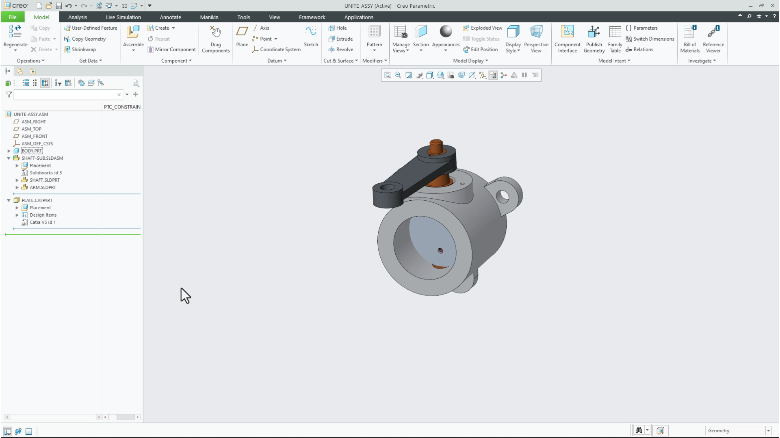Image resolution: width=780 pixels, height=438 pixels.
Task: Expand the BODY.PRT tree node
Action: (x=9, y=151)
